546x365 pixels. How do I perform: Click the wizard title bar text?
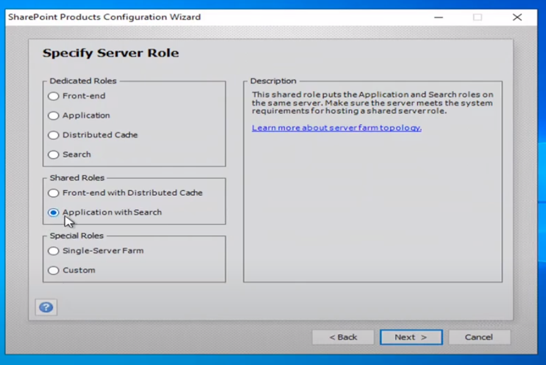click(103, 17)
